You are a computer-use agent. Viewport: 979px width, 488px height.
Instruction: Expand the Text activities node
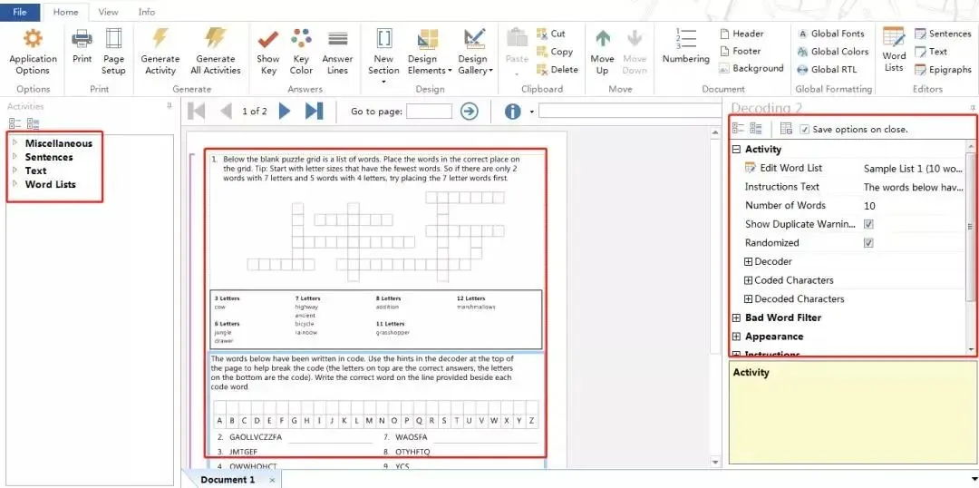point(15,171)
